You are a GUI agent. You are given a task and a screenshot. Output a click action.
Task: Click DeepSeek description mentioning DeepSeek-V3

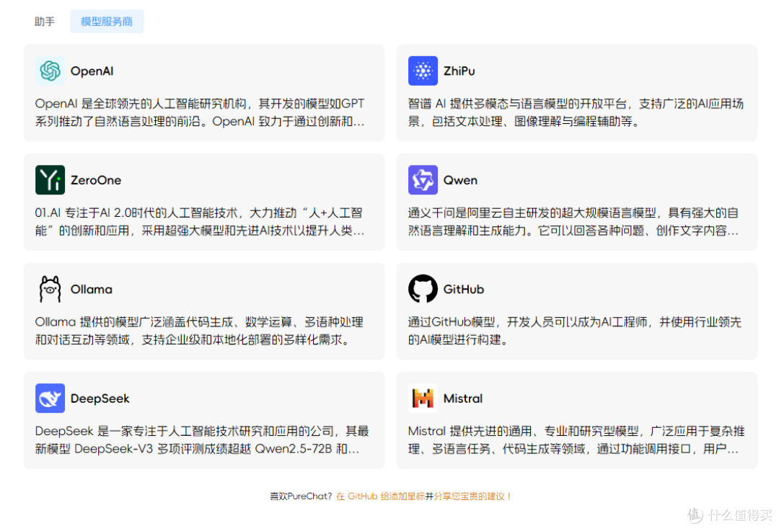click(202, 440)
